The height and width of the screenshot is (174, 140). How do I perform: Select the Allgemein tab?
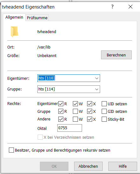click(14, 17)
